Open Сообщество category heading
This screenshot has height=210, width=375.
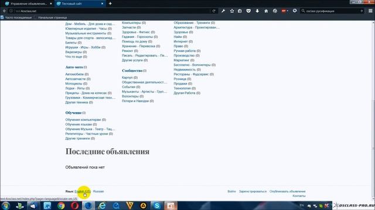point(132,71)
